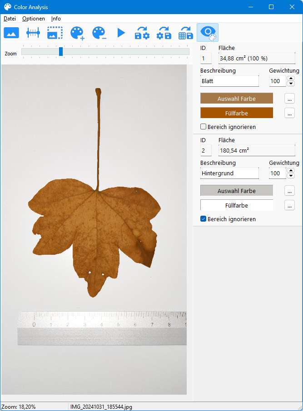Open the Optionen menu
303x411 pixels.
(x=34, y=19)
